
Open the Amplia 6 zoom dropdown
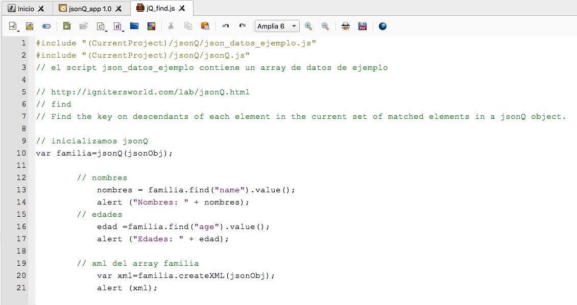[x=277, y=26]
